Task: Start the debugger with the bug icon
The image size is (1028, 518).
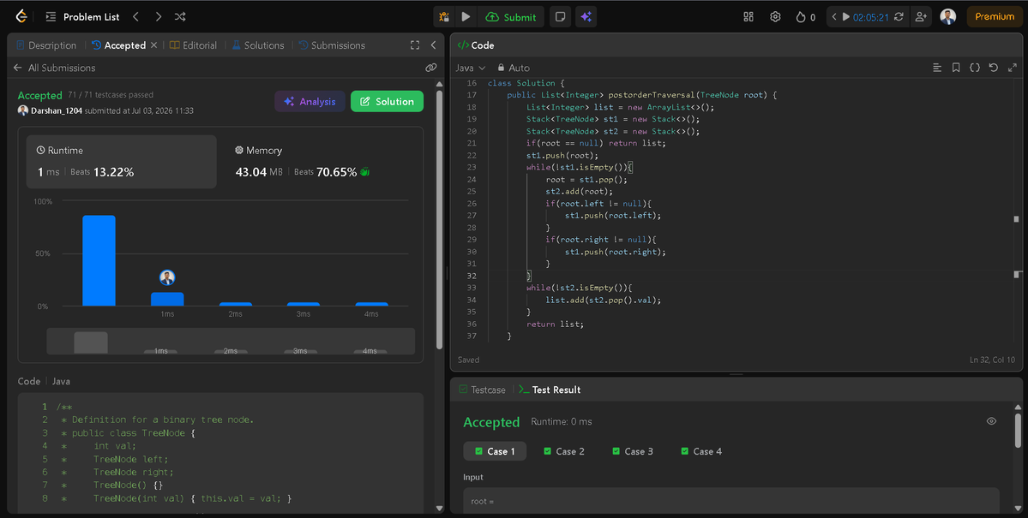Action: point(444,17)
